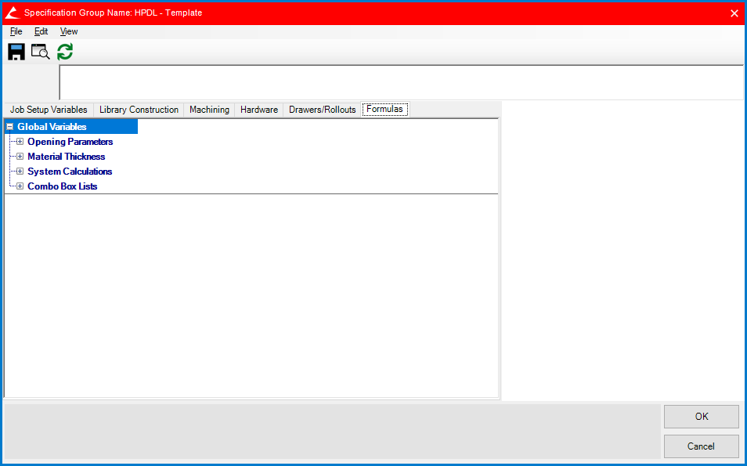Open the Hardware tab
747x466 pixels.
[x=258, y=110]
